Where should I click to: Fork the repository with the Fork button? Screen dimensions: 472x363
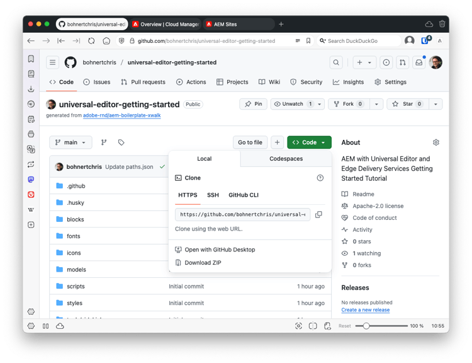pos(349,104)
